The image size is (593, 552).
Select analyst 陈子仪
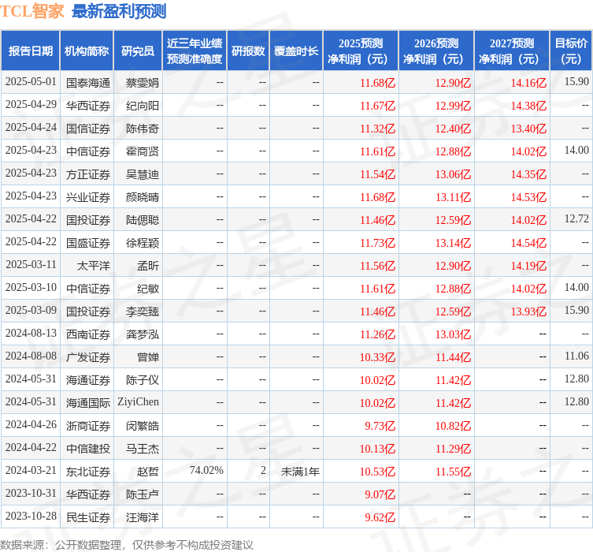pyautogui.click(x=143, y=380)
